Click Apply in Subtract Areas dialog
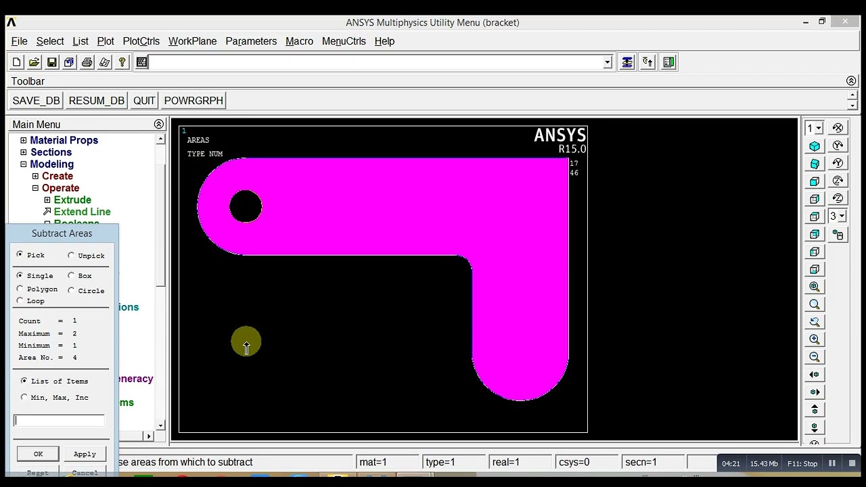Screen dimensions: 866x487 point(85,454)
